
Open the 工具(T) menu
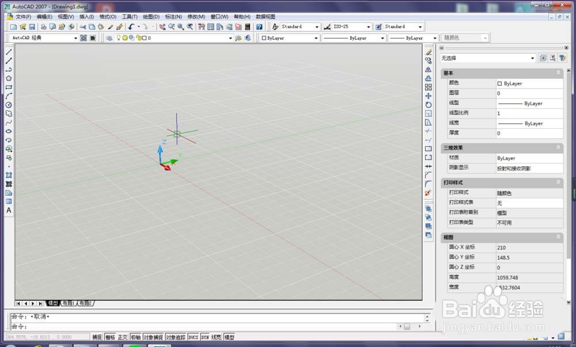[129, 17]
